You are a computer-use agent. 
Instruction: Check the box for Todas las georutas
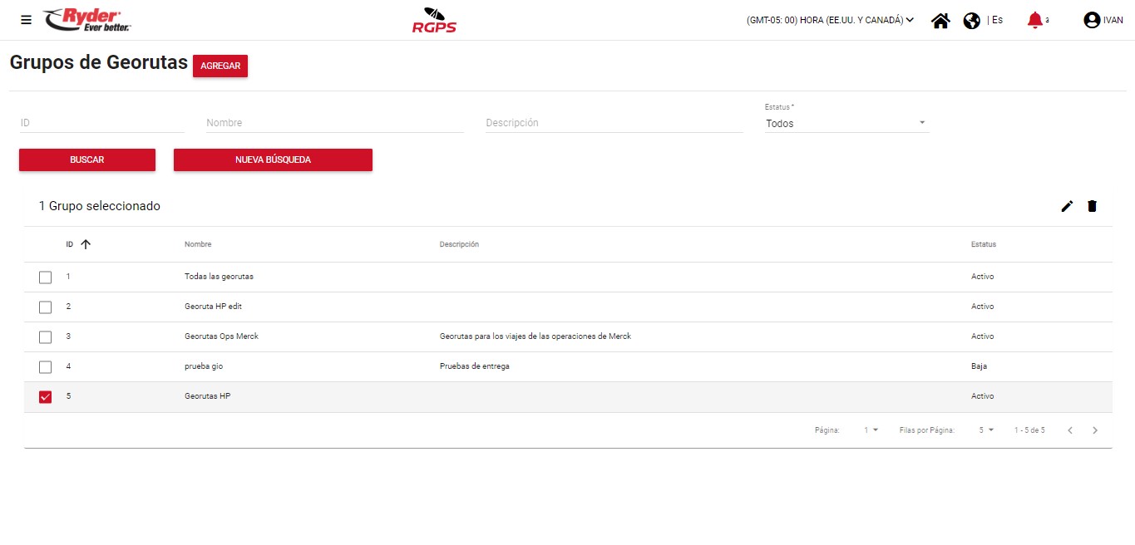pos(46,277)
